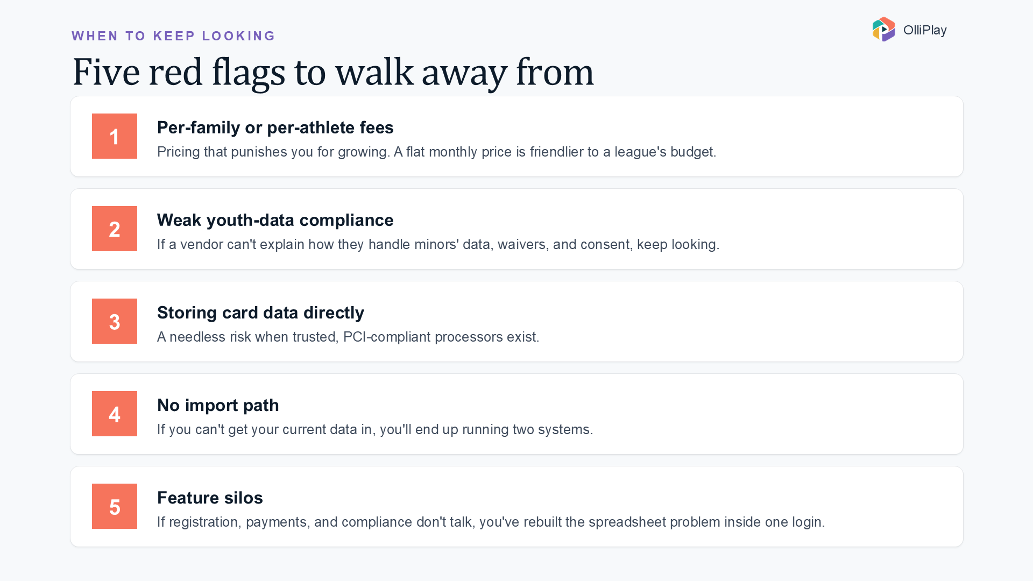
Task: Click the flat monthly price description text
Action: [436, 152]
